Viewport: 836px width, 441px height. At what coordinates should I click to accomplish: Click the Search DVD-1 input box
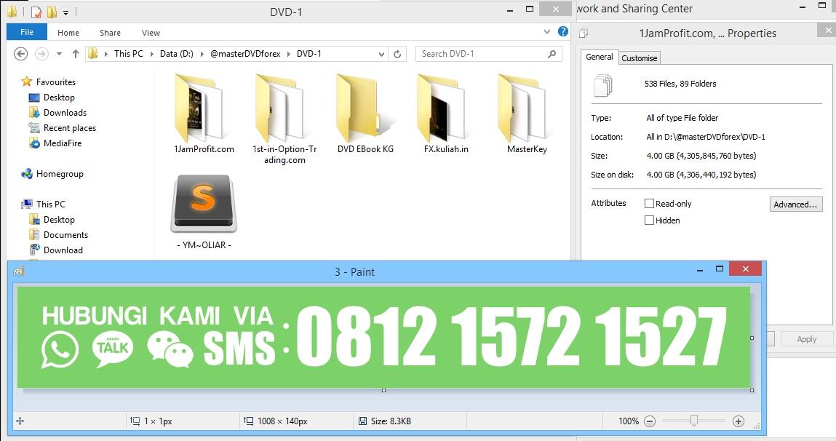pyautogui.click(x=488, y=54)
